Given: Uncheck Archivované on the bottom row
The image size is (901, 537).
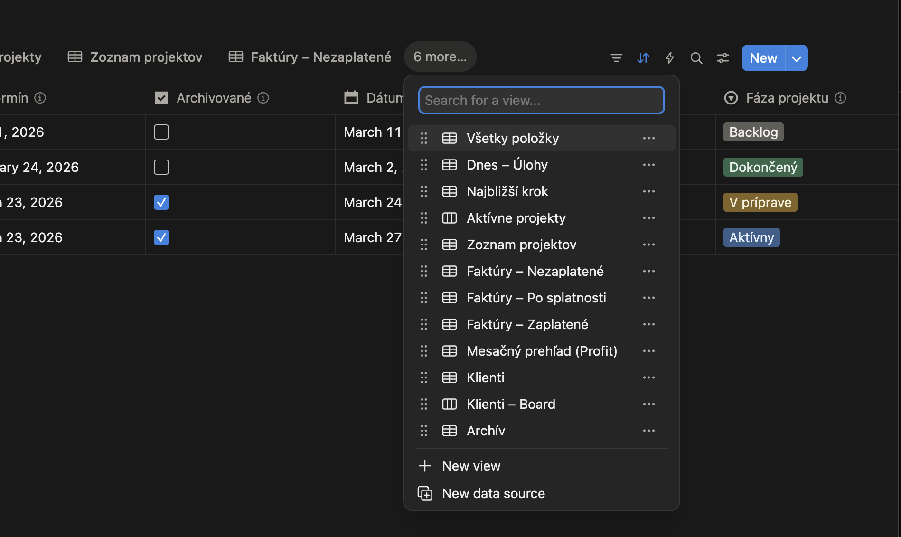Looking at the screenshot, I should click(x=161, y=237).
